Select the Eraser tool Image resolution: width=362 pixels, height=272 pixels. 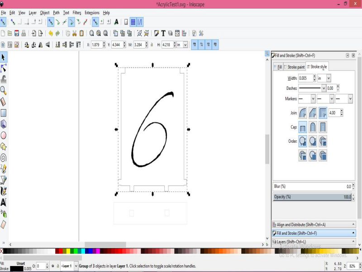(x=3, y=224)
